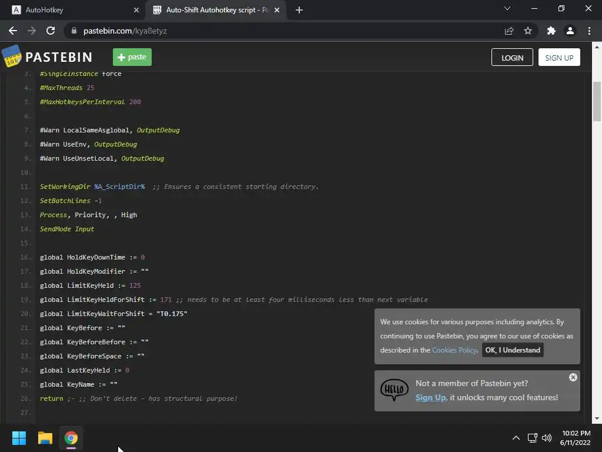This screenshot has height=452, width=602.
Task: Open the Extensions puzzle icon
Action: pyautogui.click(x=551, y=31)
